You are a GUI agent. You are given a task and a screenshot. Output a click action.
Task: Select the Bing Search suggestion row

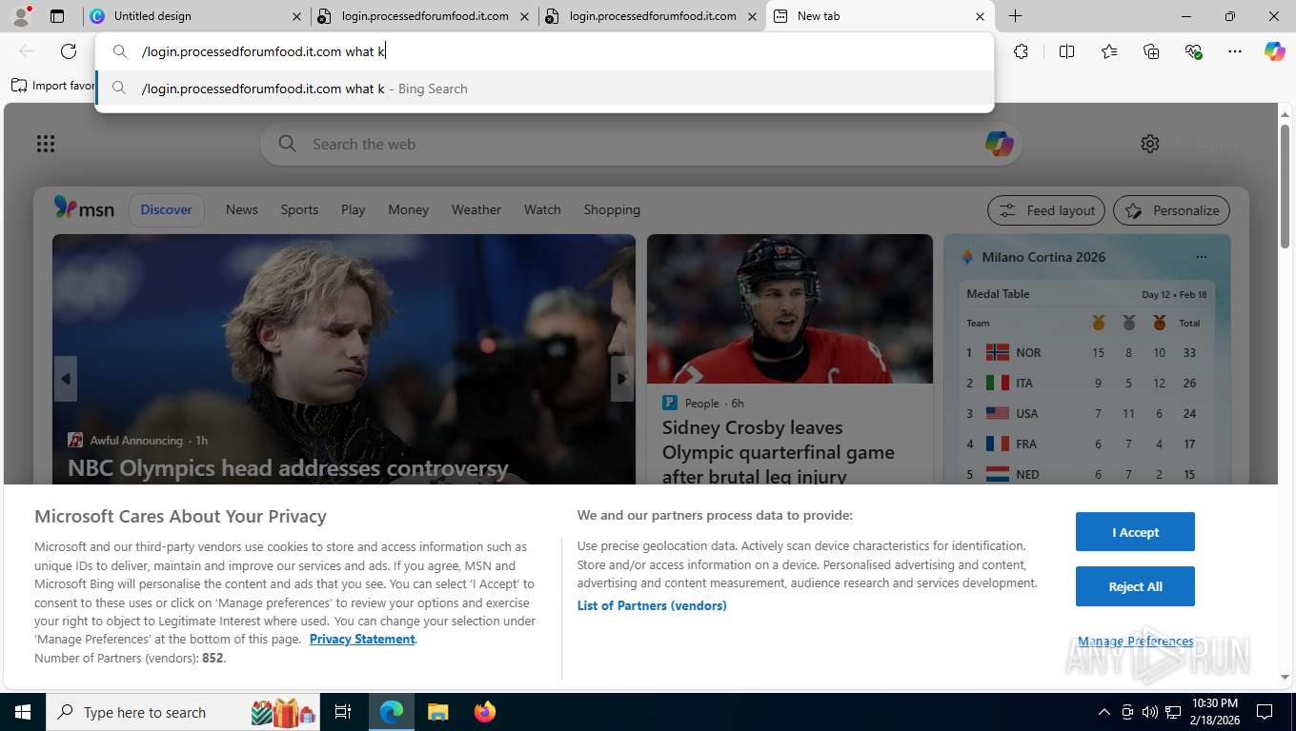(545, 89)
